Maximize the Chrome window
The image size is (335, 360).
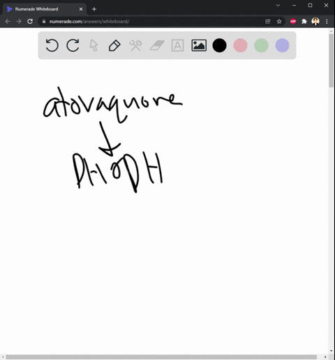click(310, 6)
